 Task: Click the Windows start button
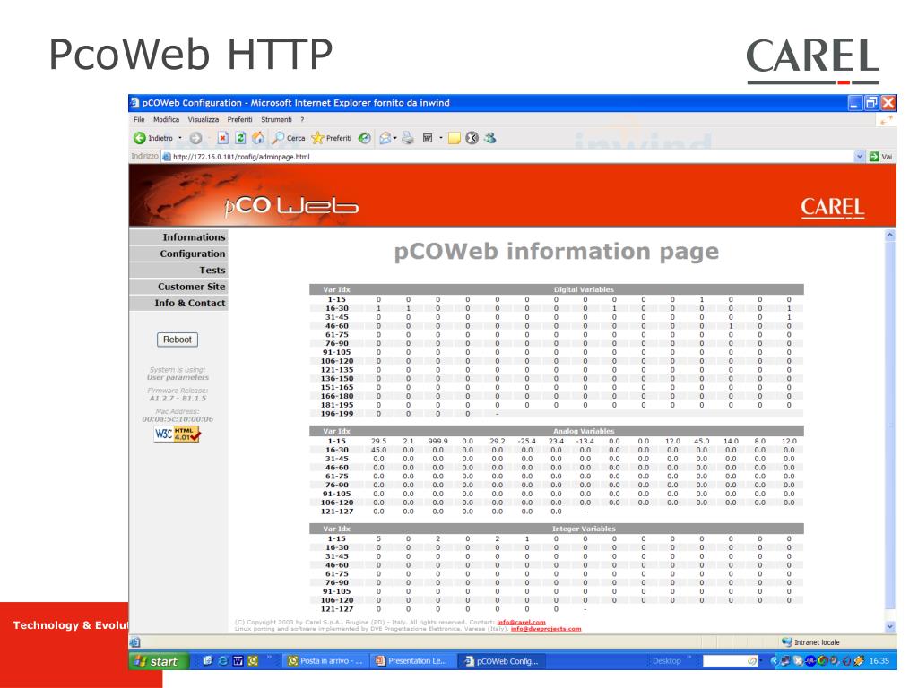pos(160,661)
